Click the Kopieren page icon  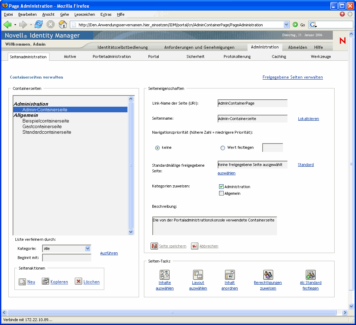(46, 281)
